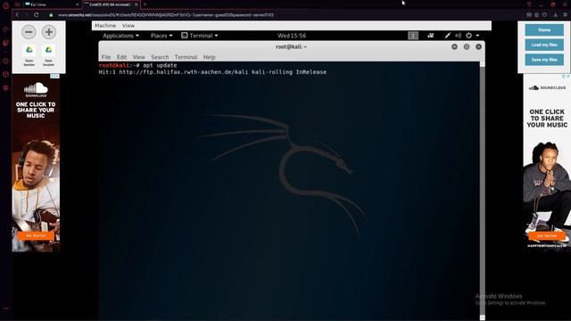Click the left SoundCloud logo

click(x=36, y=89)
